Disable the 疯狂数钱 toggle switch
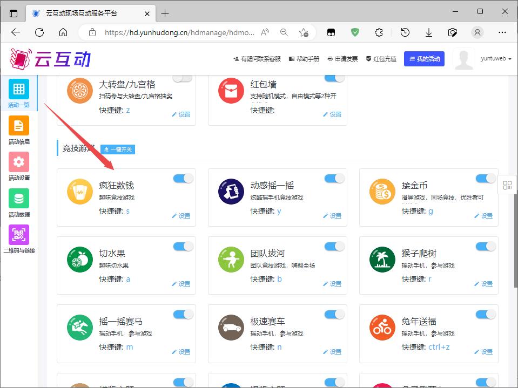 tap(183, 179)
